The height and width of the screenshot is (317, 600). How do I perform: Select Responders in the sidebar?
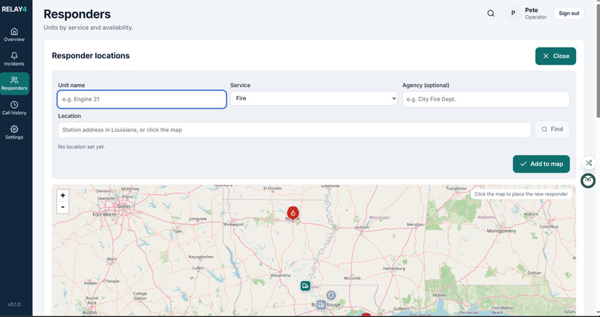(14, 84)
